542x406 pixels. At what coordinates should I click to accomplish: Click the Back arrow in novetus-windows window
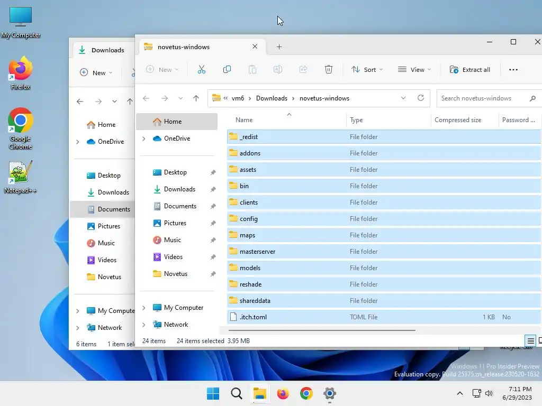146,98
